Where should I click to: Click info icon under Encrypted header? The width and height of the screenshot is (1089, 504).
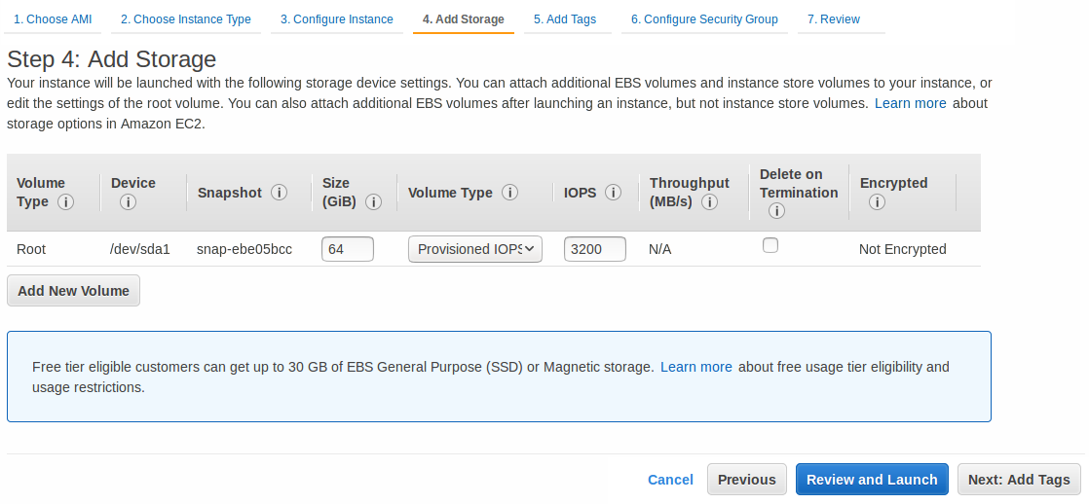[x=877, y=202]
